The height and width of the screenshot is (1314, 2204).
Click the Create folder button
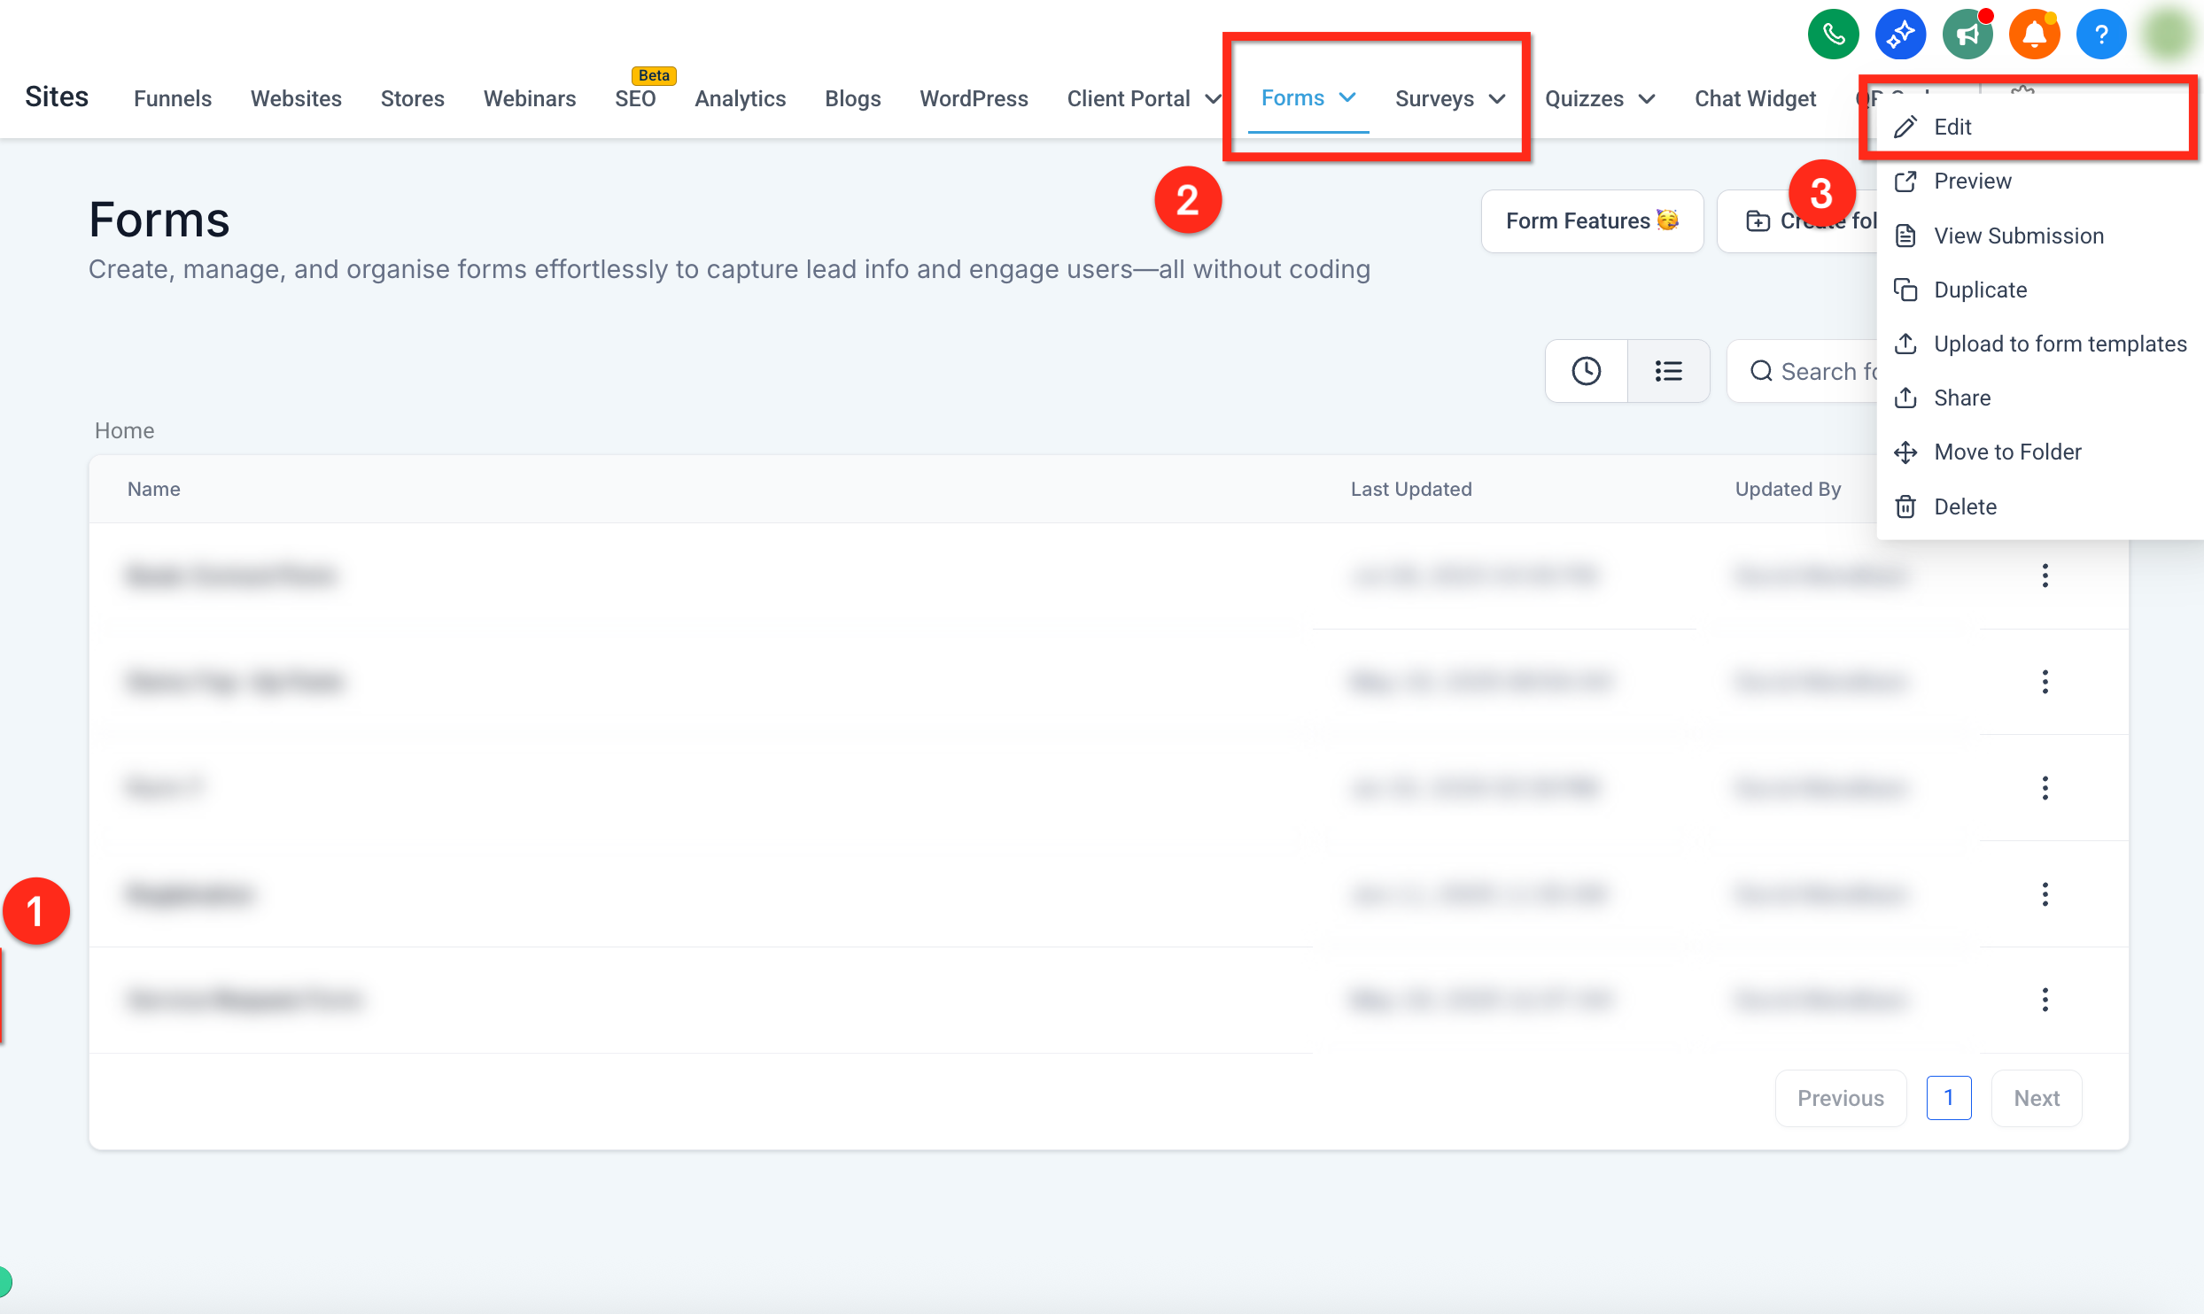coord(1797,221)
